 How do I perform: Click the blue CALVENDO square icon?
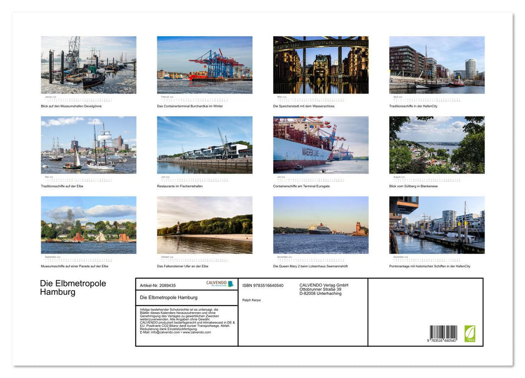(x=231, y=283)
